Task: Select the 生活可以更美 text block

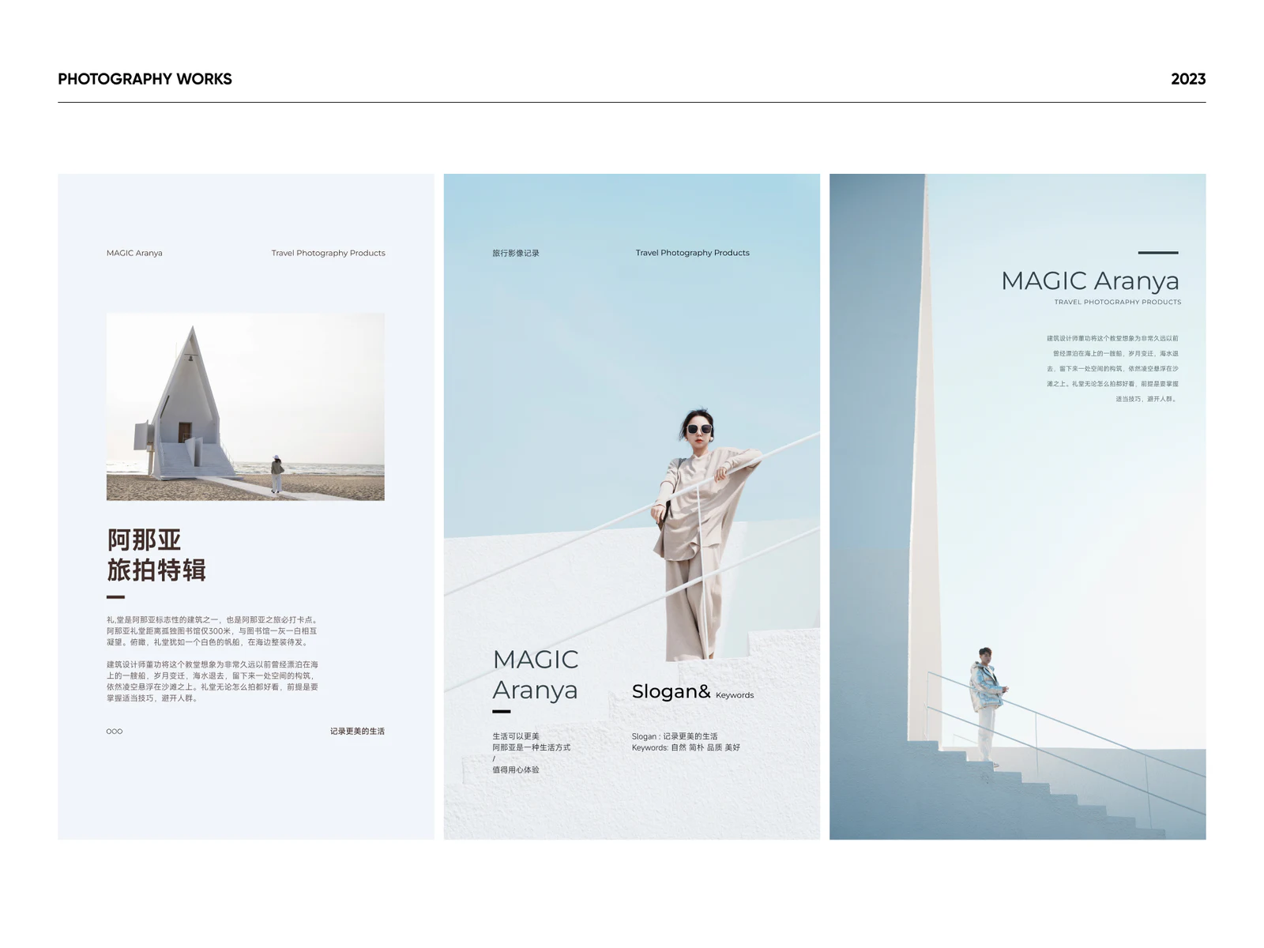Action: tap(531, 753)
